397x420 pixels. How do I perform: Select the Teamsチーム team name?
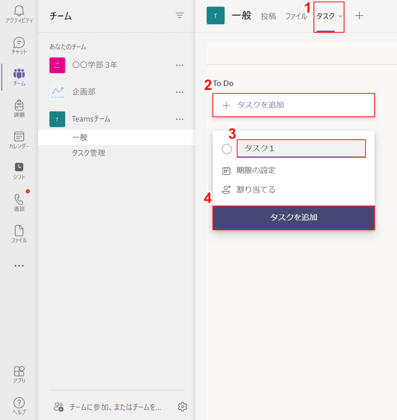pyautogui.click(x=91, y=119)
